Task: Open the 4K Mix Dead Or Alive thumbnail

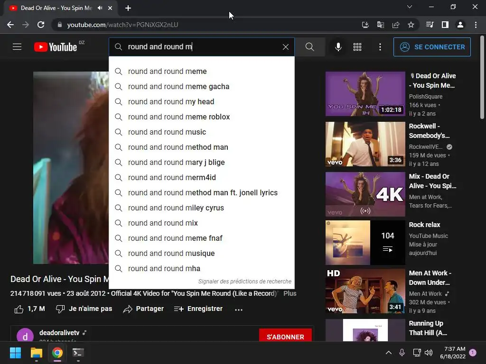Action: click(365, 194)
